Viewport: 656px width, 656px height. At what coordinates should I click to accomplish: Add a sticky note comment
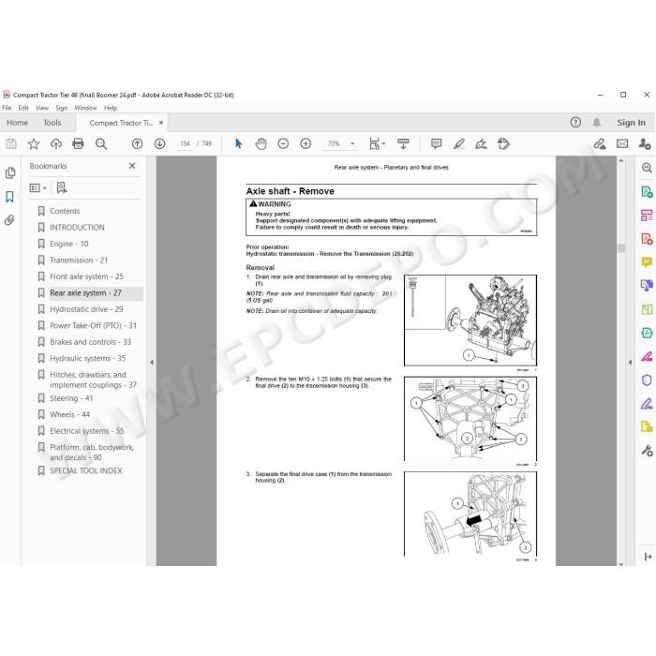click(437, 144)
